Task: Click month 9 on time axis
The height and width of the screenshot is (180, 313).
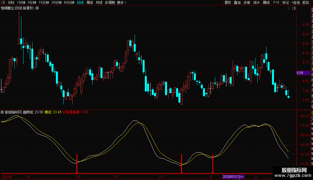Action: 29,177
